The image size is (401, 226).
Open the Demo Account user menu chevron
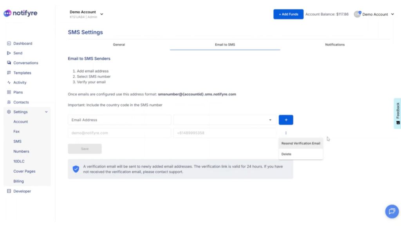[x=392, y=15]
